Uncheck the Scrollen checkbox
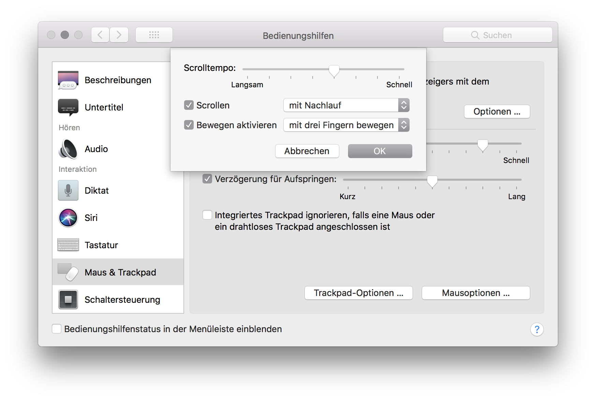Viewport: 596px width, 401px height. (189, 105)
